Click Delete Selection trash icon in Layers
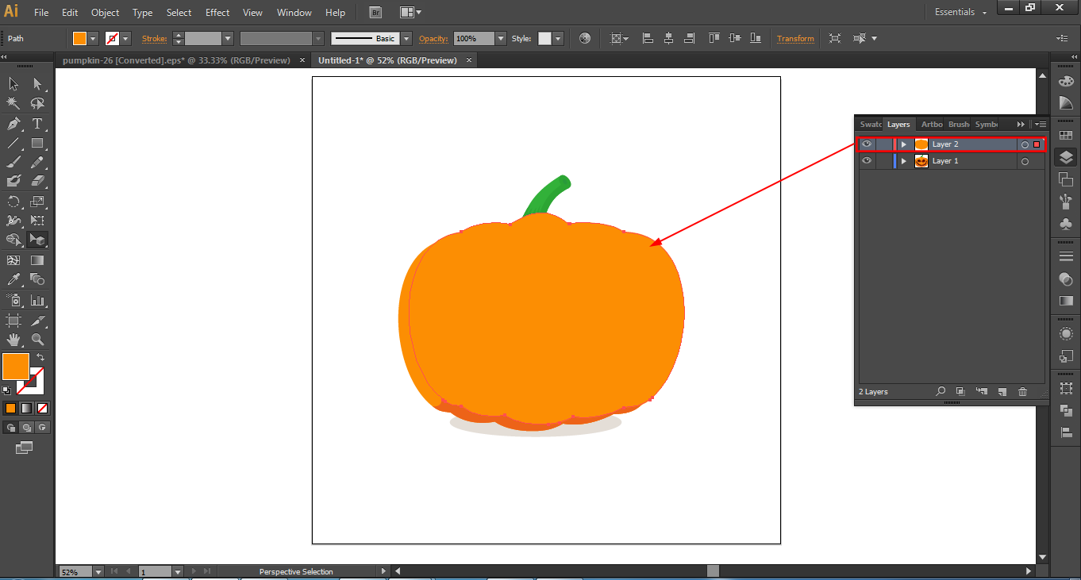This screenshot has height=580, width=1081. (x=1022, y=392)
